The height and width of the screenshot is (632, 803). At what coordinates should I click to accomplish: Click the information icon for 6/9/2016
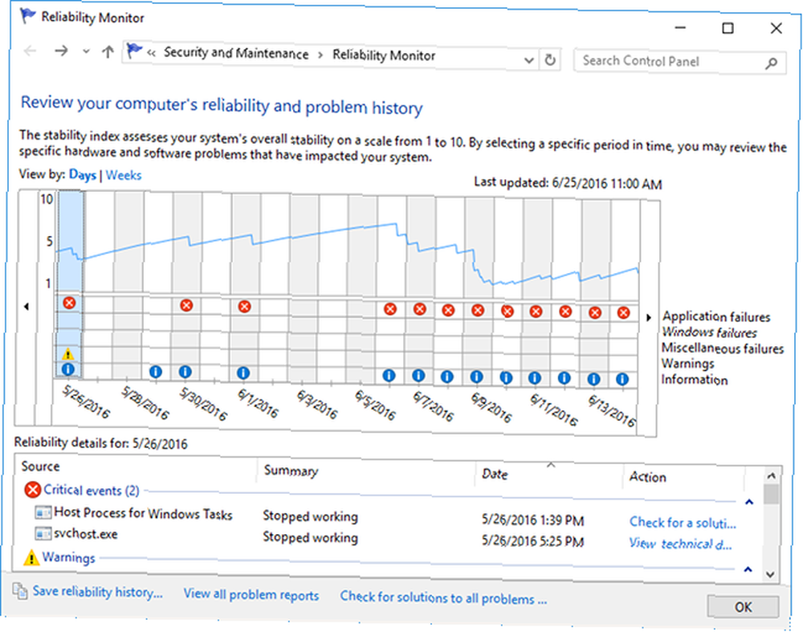pos(476,377)
